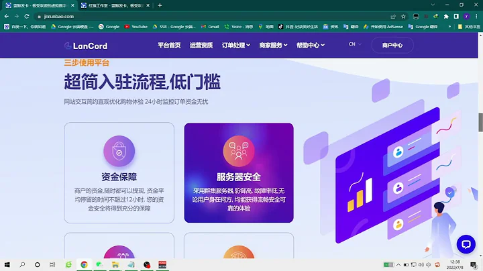Open WeChat icon in the taskbar
Screen dimensions: 483x271
click(99, 264)
